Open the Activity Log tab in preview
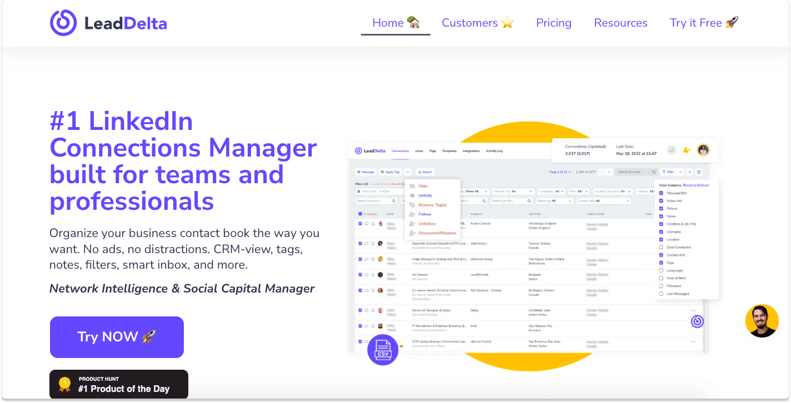 pos(494,151)
